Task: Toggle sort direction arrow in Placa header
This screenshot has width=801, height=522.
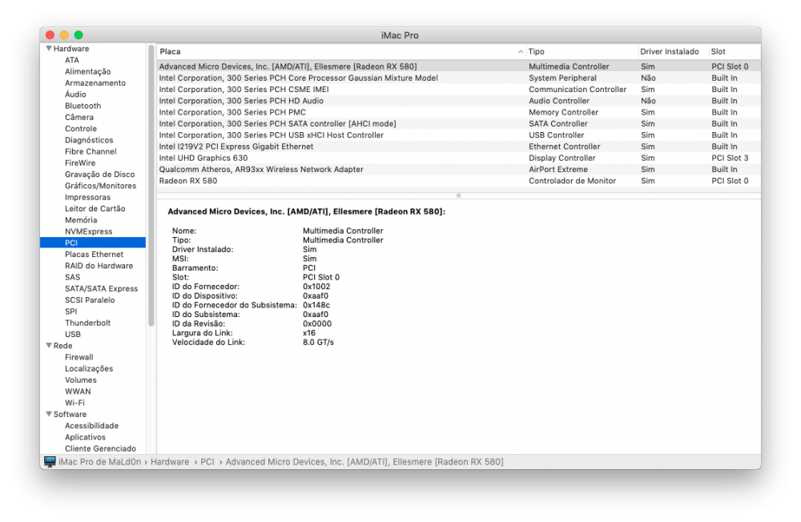Action: click(x=520, y=51)
